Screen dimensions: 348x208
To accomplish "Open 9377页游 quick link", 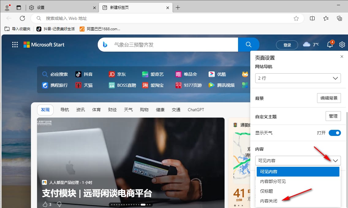I will tap(188, 85).
